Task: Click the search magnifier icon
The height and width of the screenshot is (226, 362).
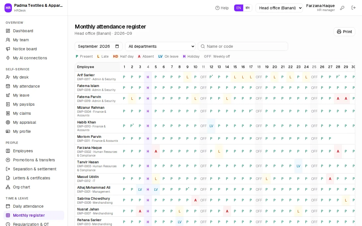Action: pos(202,46)
